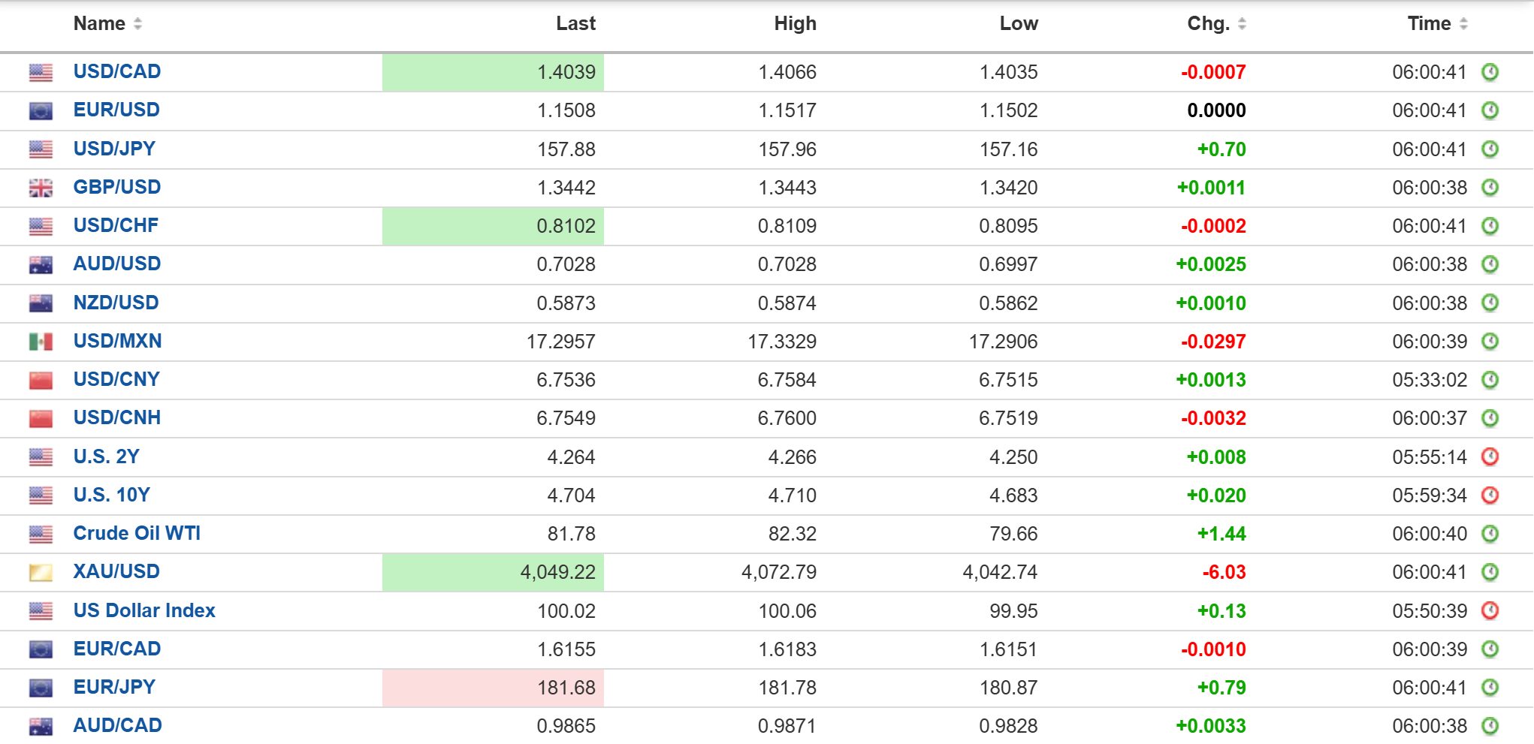Open the USD/JPY pair link
Viewport: 1534px width, 744px height.
pos(114,149)
